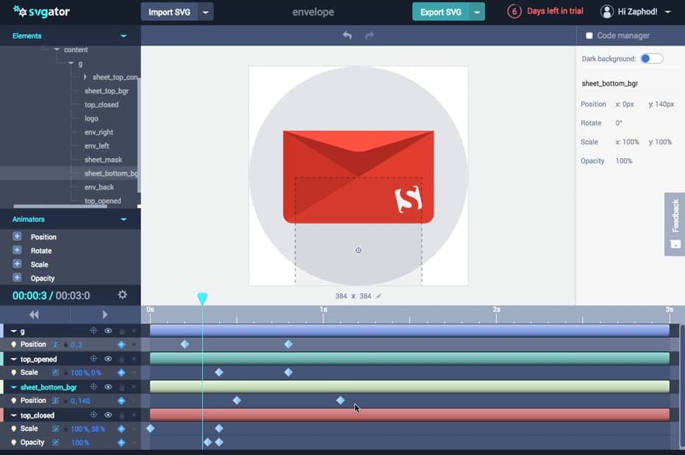Select env_back in the Elements tree

point(99,187)
